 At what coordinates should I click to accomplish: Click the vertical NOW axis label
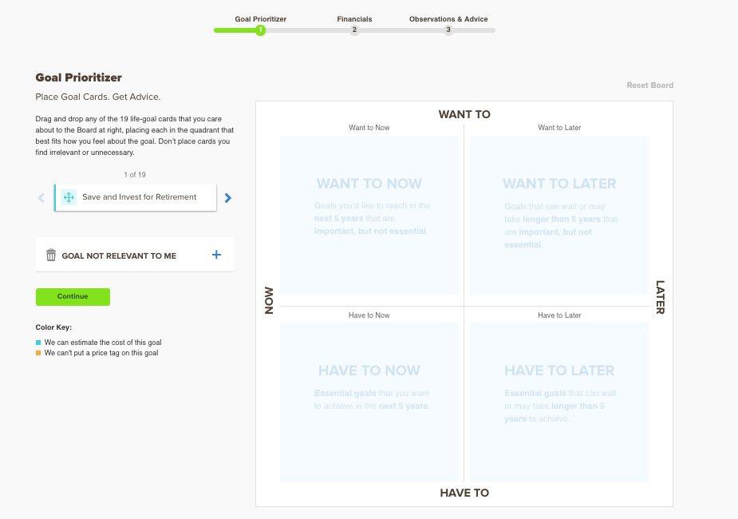pos(269,300)
